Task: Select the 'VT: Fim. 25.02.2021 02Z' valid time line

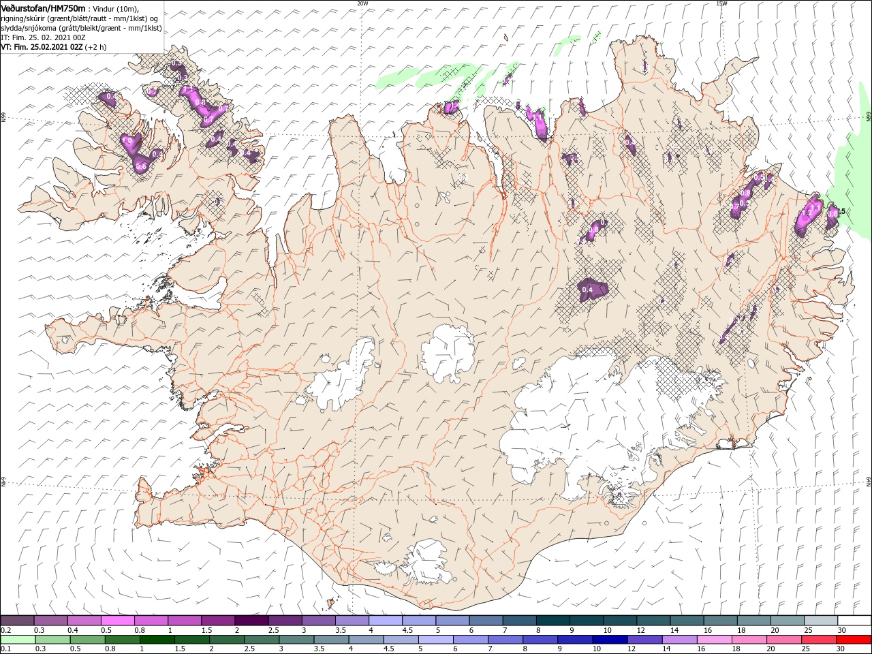Action: coord(40,47)
